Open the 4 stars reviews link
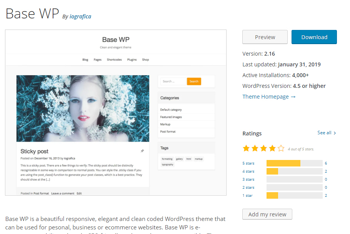350x234 pixels. coord(248,171)
